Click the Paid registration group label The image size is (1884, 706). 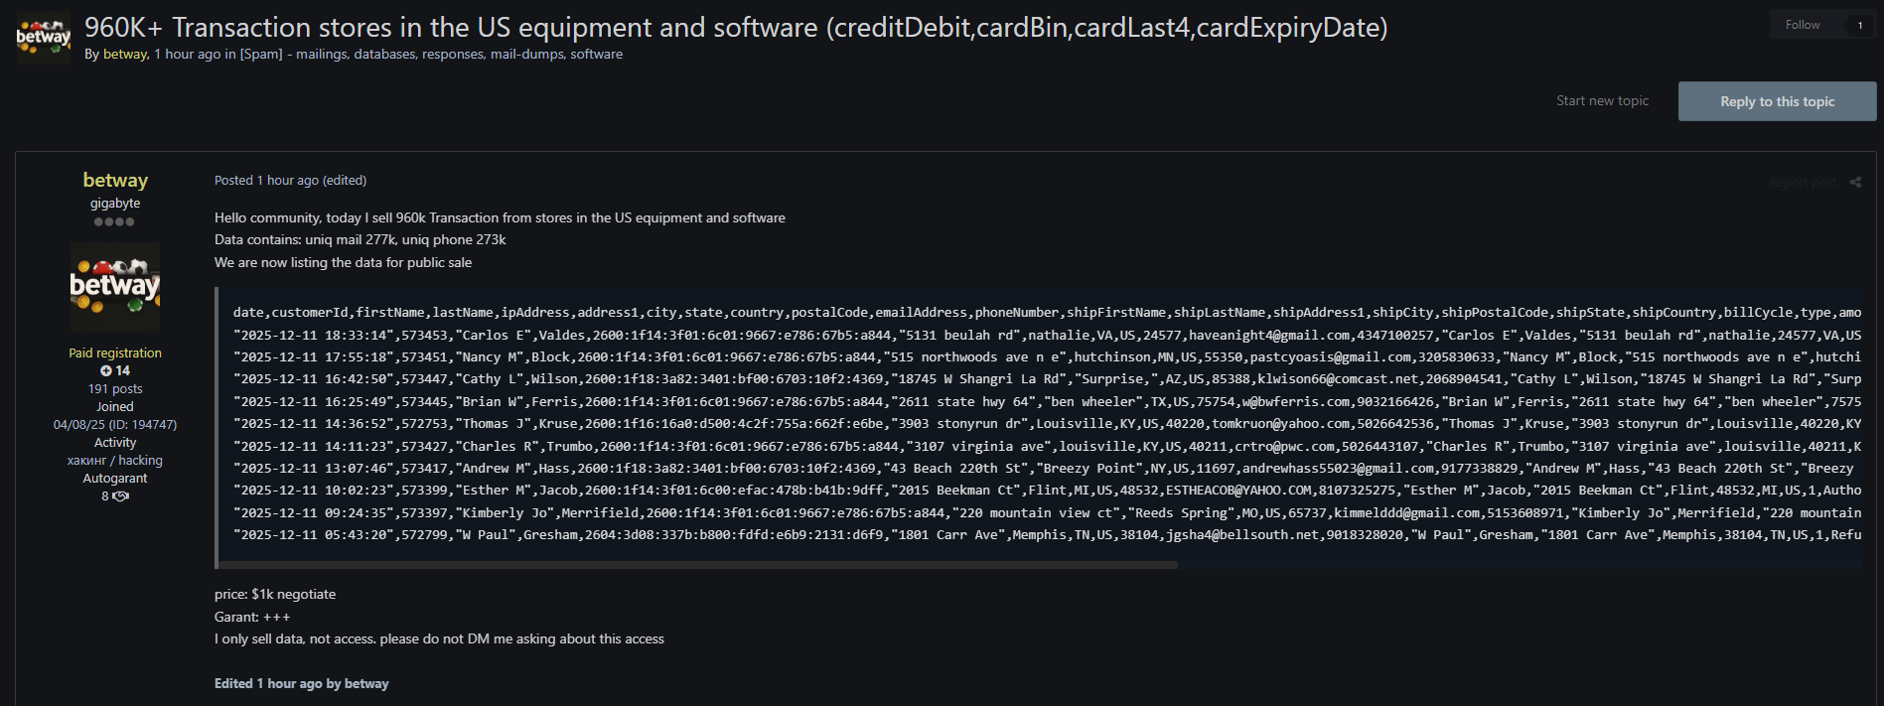pyautogui.click(x=115, y=353)
